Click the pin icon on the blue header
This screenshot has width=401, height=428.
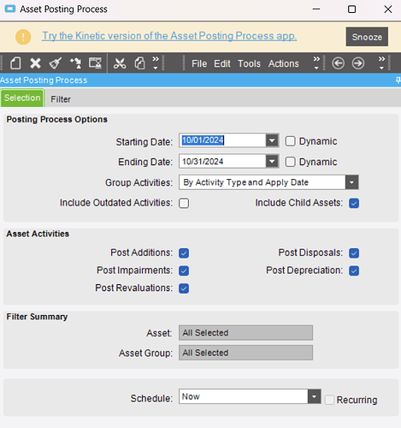(398, 80)
